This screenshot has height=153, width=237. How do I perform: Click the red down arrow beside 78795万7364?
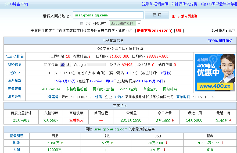point(222,143)
